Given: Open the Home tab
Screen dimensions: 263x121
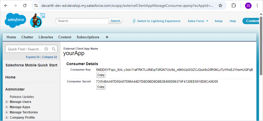Looking at the screenshot, I should 11,37.
